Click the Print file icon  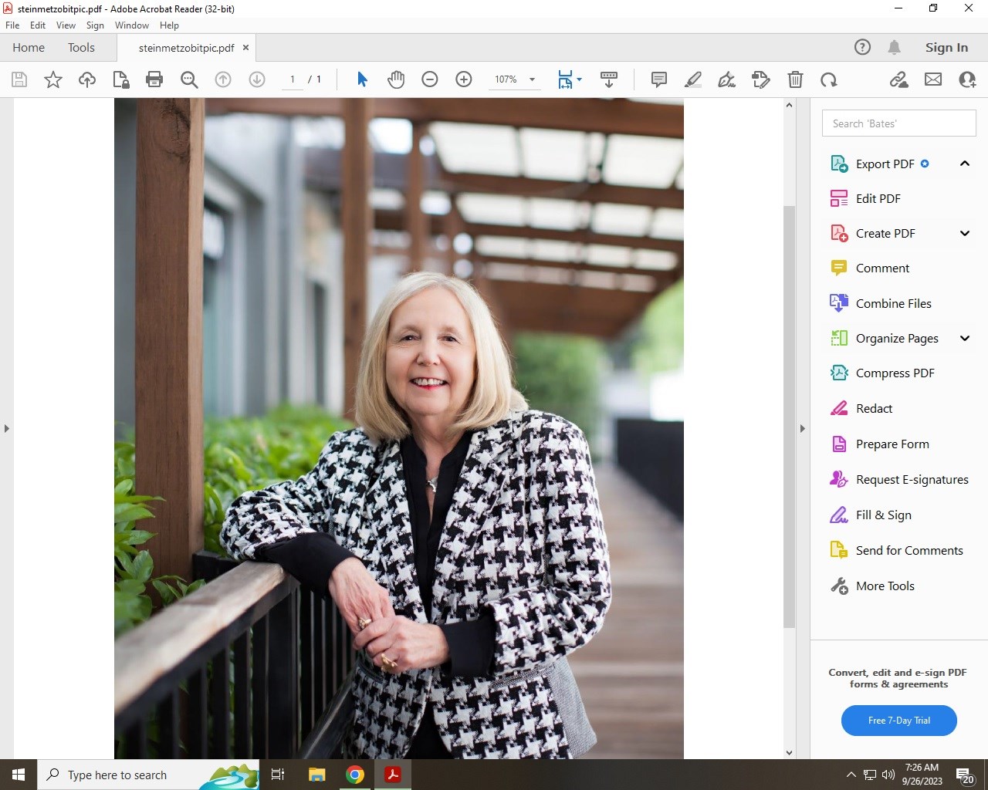[154, 79]
